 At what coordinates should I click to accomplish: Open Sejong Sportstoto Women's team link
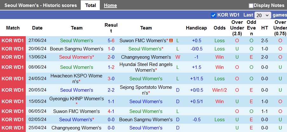(x=146, y=90)
